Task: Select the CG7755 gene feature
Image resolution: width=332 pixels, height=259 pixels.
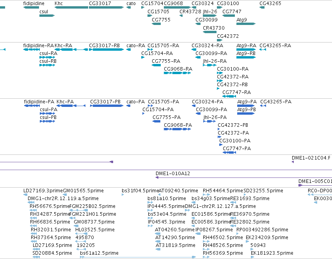Action: 156,24
